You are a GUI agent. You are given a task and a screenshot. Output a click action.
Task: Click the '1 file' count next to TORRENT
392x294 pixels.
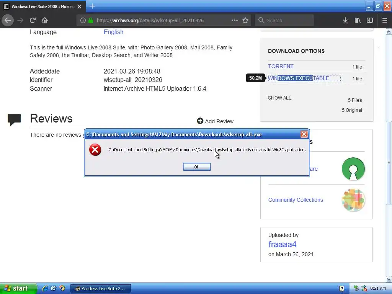357,67
